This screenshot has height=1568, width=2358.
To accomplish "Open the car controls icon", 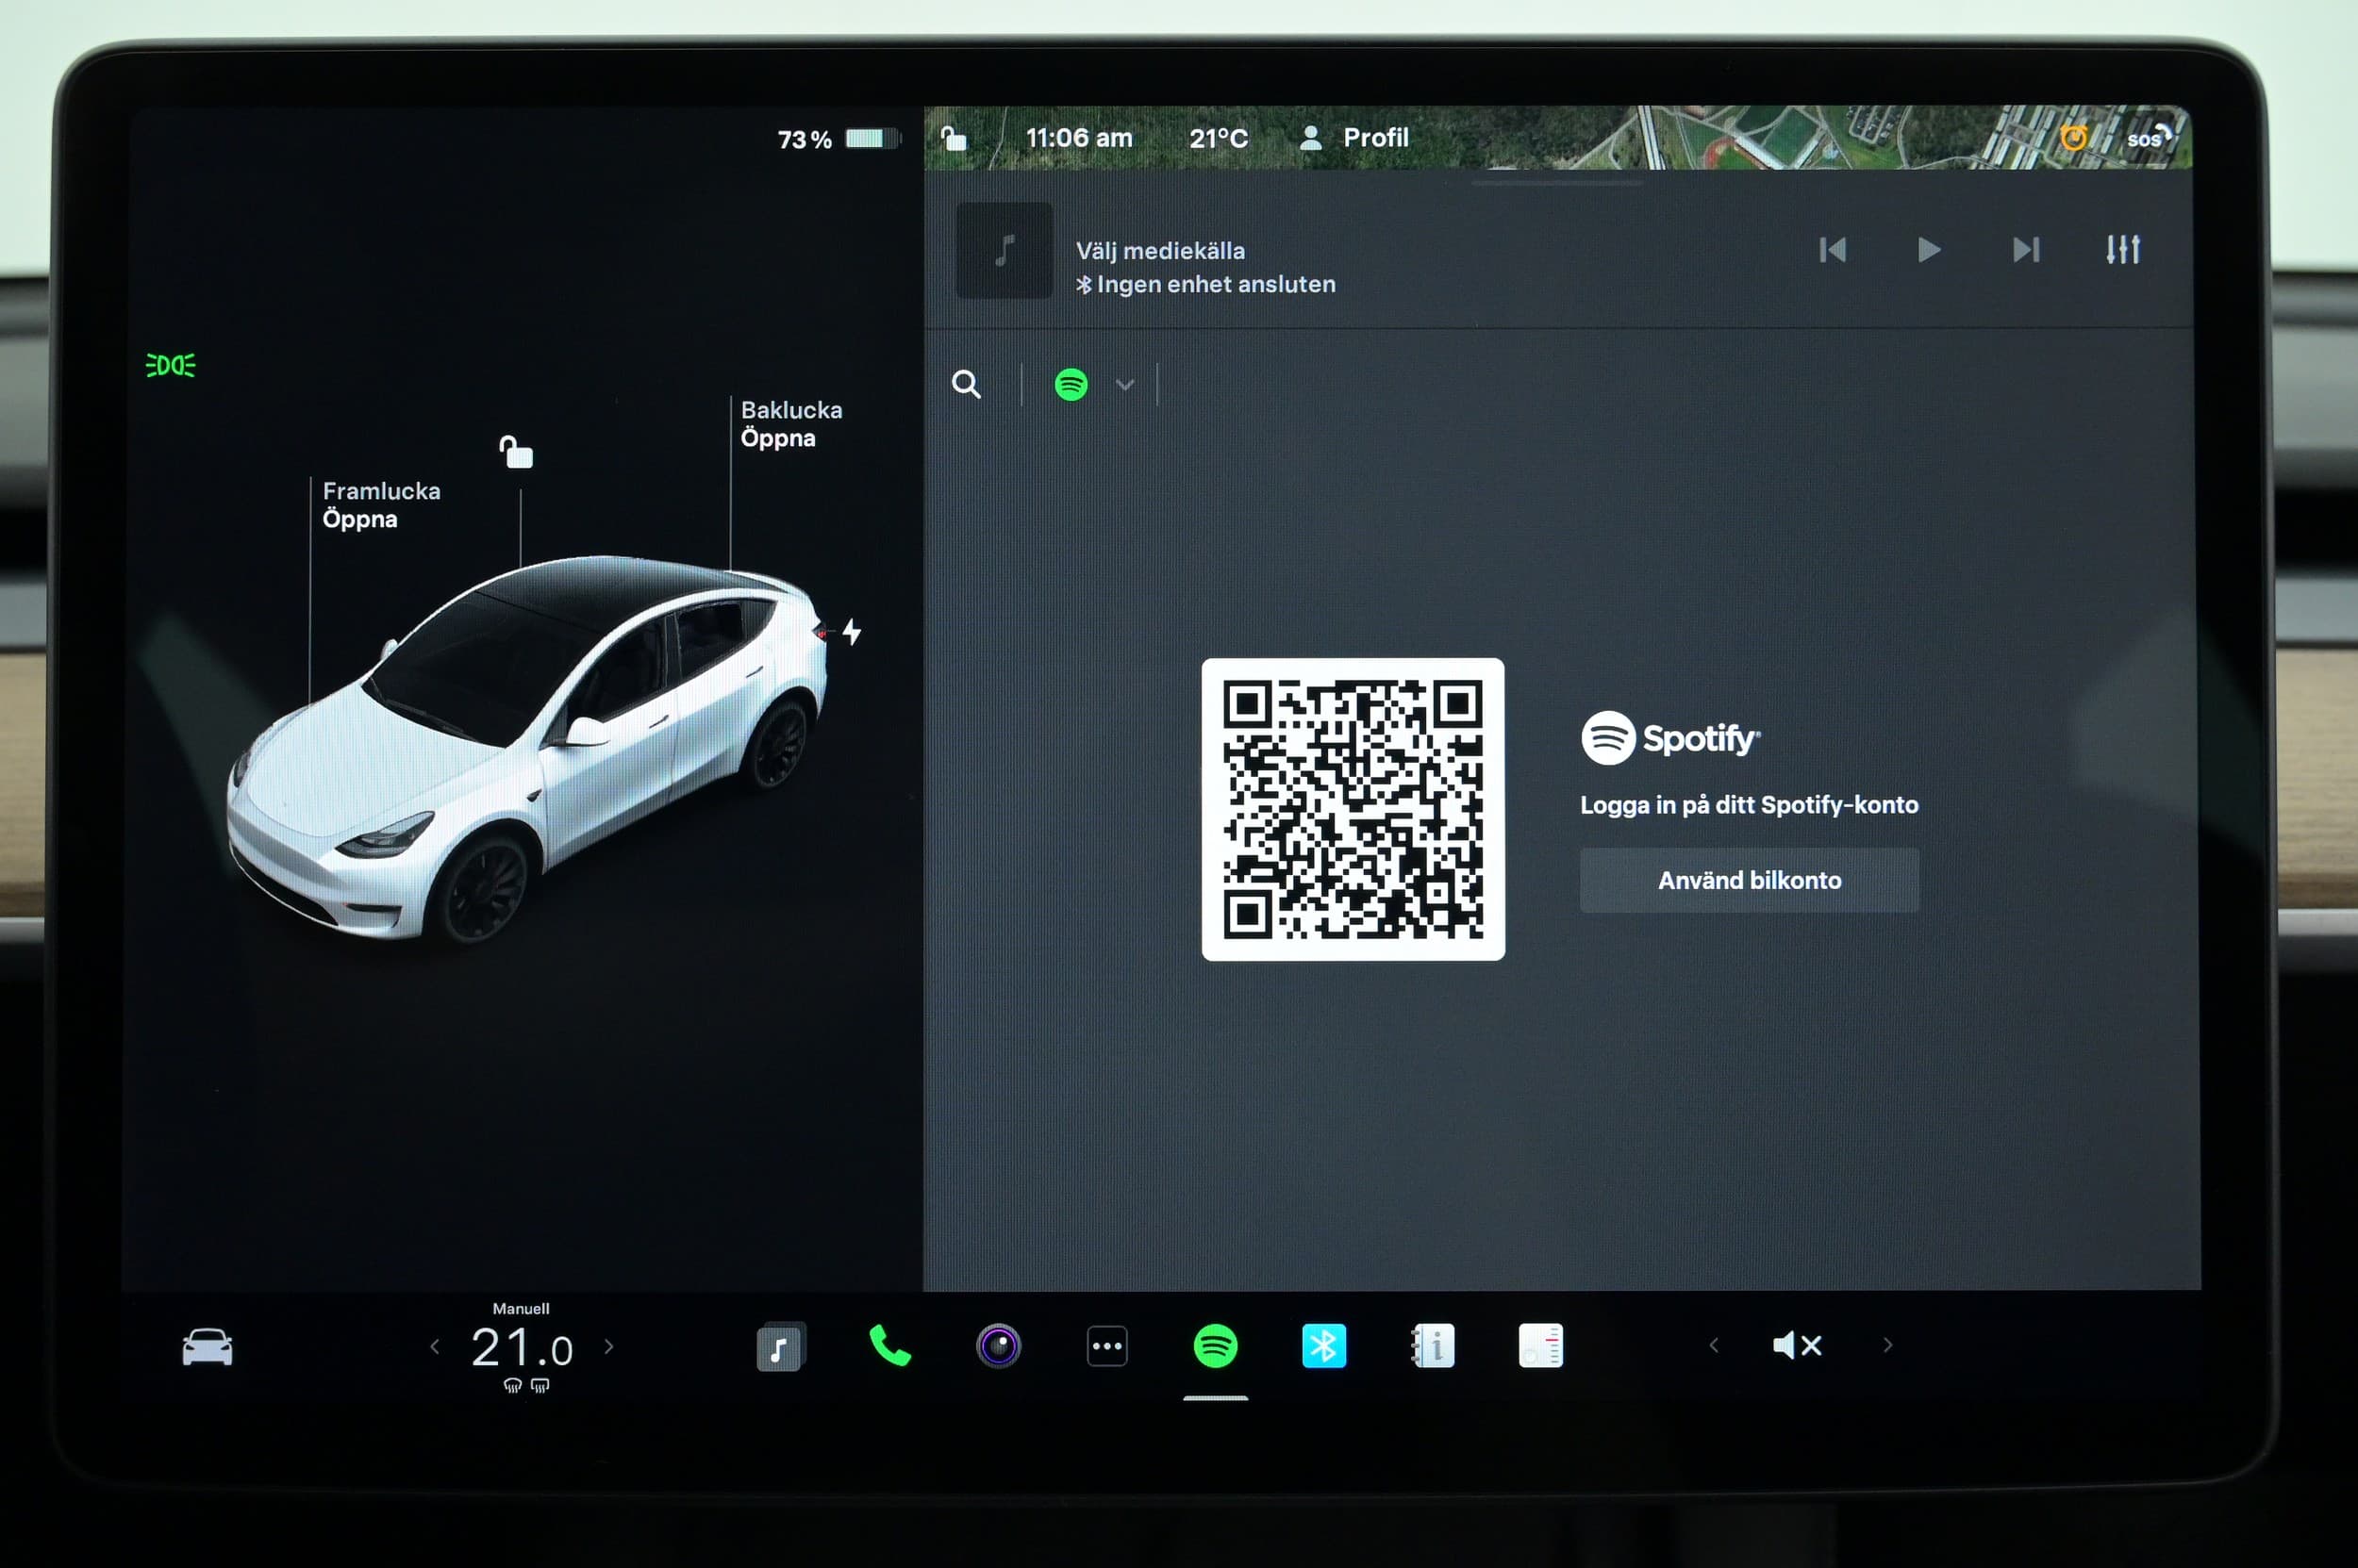I will point(208,1347).
